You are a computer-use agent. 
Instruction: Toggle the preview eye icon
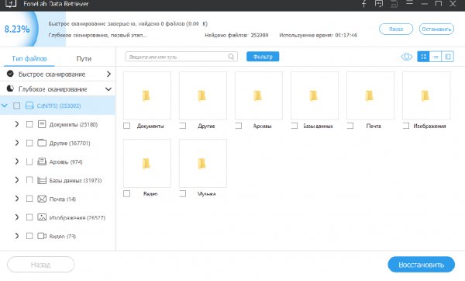click(407, 57)
